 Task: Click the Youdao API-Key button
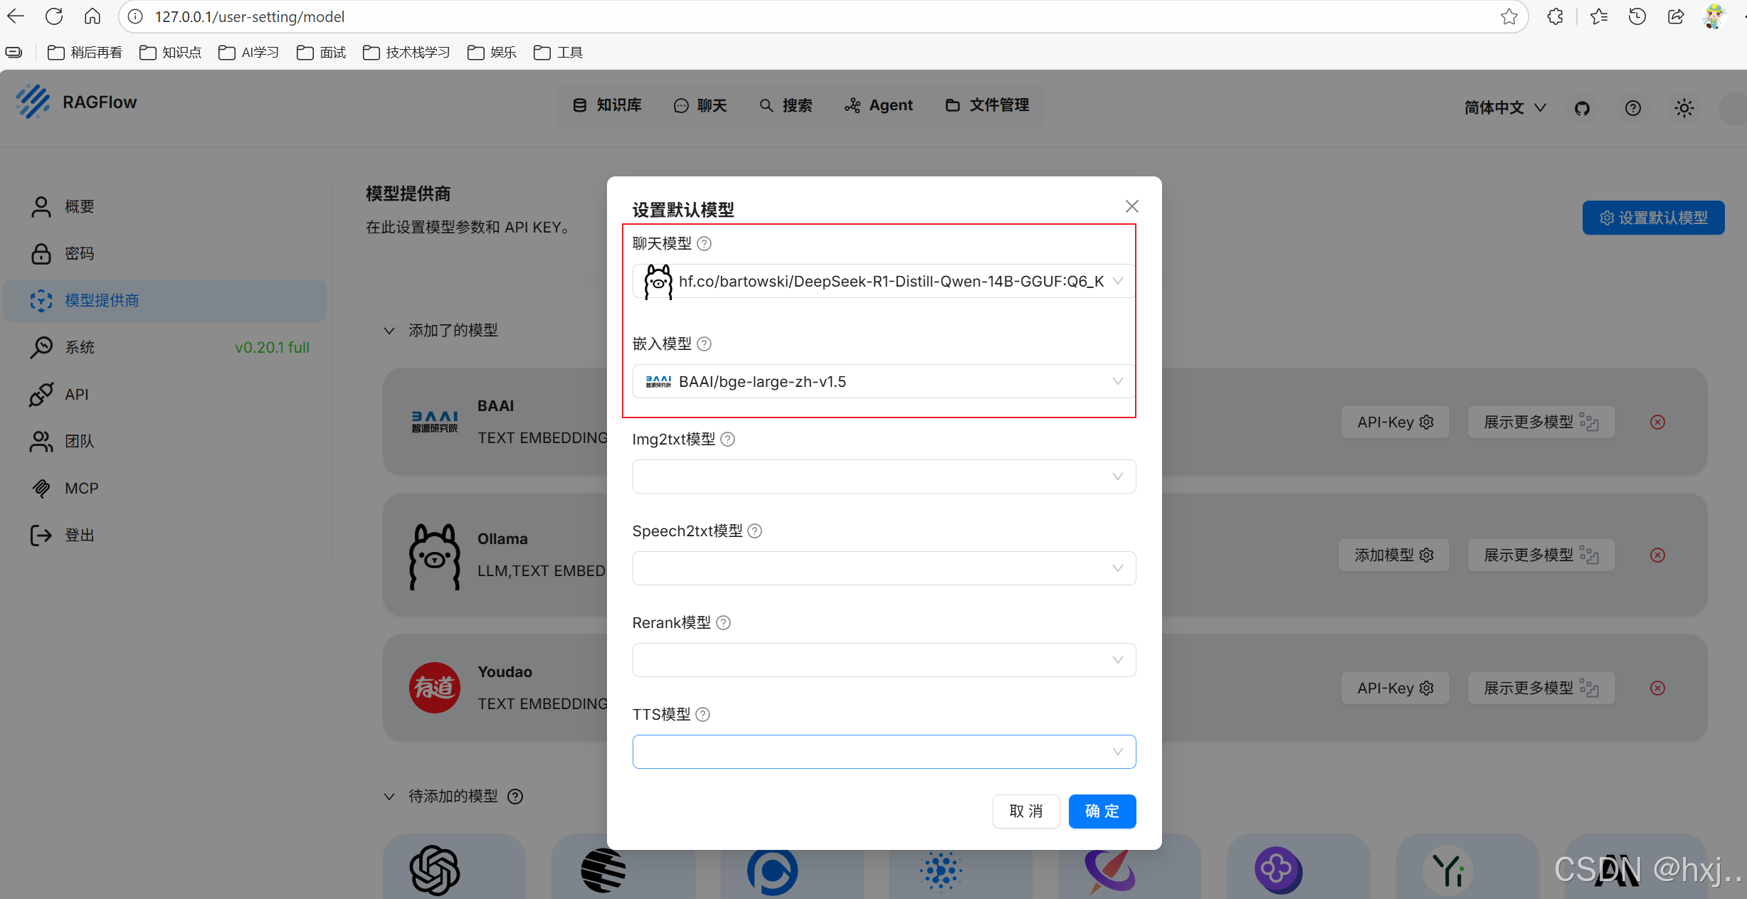[x=1395, y=688]
